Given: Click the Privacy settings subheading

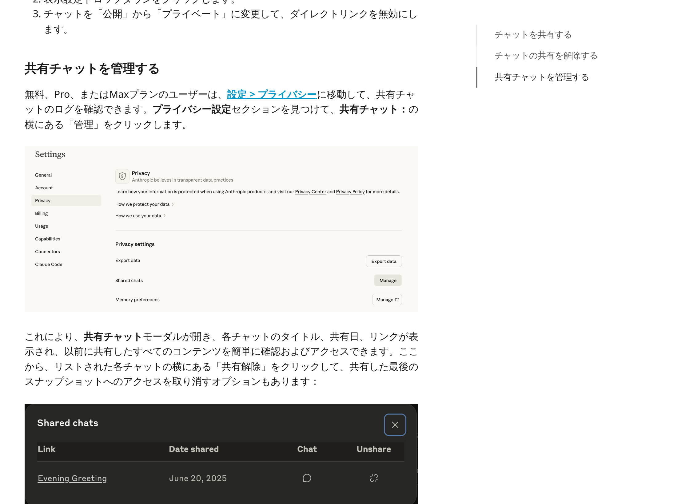Looking at the screenshot, I should [x=135, y=244].
